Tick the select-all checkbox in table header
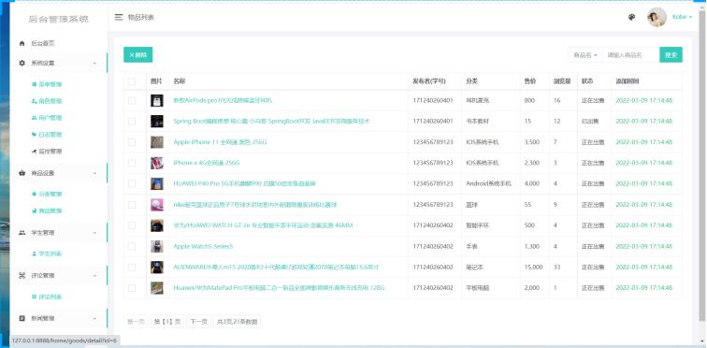The image size is (707, 348). coord(132,81)
